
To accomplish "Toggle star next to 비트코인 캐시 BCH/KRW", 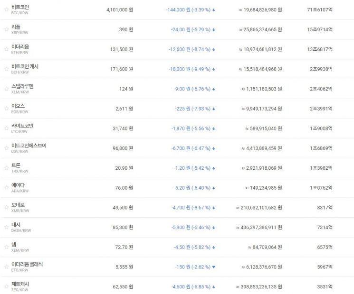I will [6, 69].
